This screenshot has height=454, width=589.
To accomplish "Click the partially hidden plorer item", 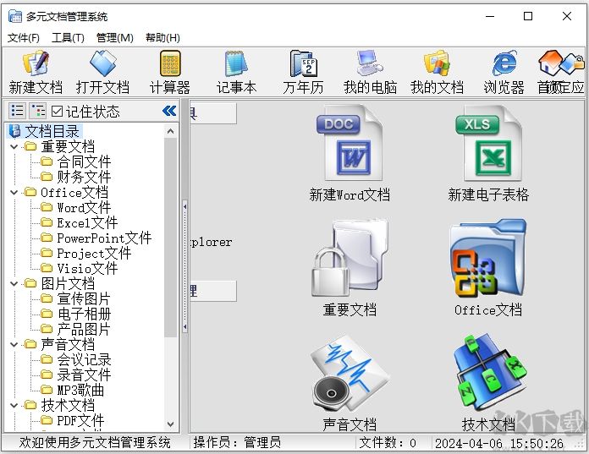I will (211, 242).
